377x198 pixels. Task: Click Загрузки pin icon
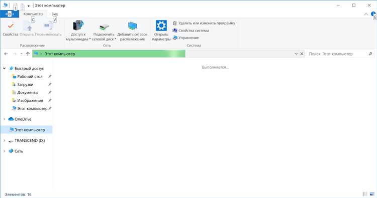click(50, 84)
